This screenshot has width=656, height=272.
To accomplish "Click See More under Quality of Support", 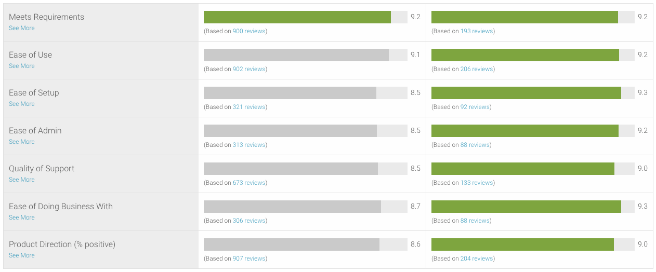I will 22,180.
